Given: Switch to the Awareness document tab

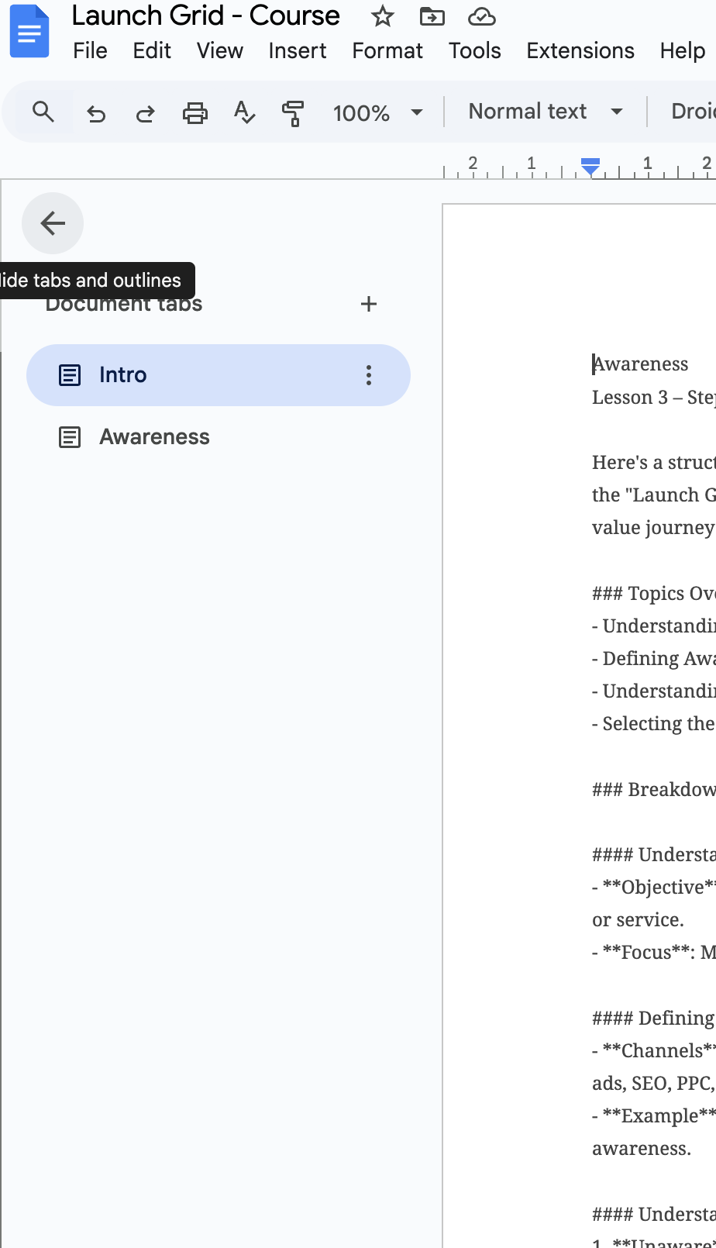Looking at the screenshot, I should point(219,437).
